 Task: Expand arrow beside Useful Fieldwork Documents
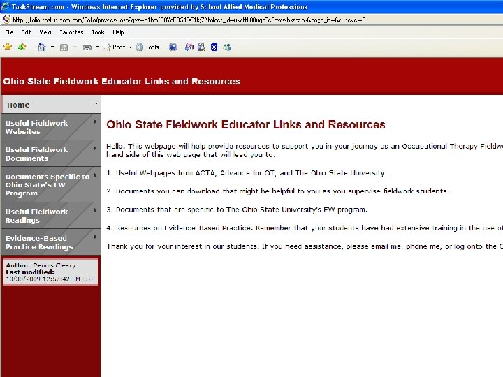click(x=95, y=149)
